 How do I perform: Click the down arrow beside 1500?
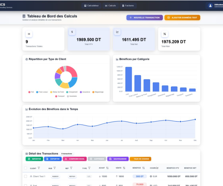(100, 176)
